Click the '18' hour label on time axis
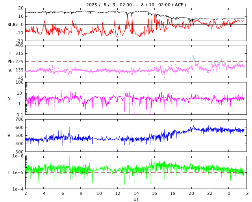Viewport: 252px width, 202px height. 173,193
